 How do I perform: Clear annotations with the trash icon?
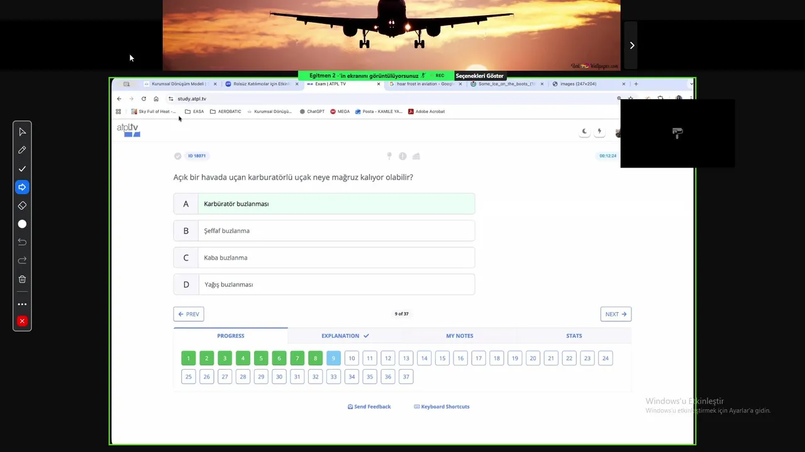tap(22, 279)
